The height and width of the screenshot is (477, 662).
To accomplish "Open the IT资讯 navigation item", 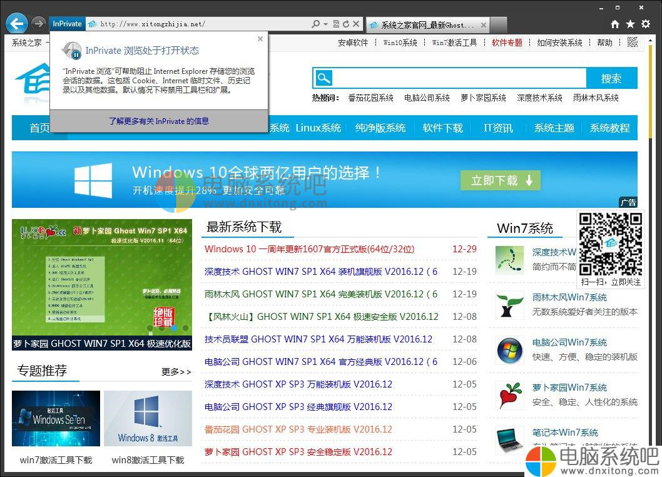I will point(498,128).
